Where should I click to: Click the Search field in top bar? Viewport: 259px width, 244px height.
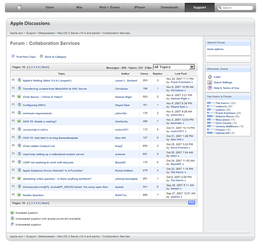pos(235,8)
